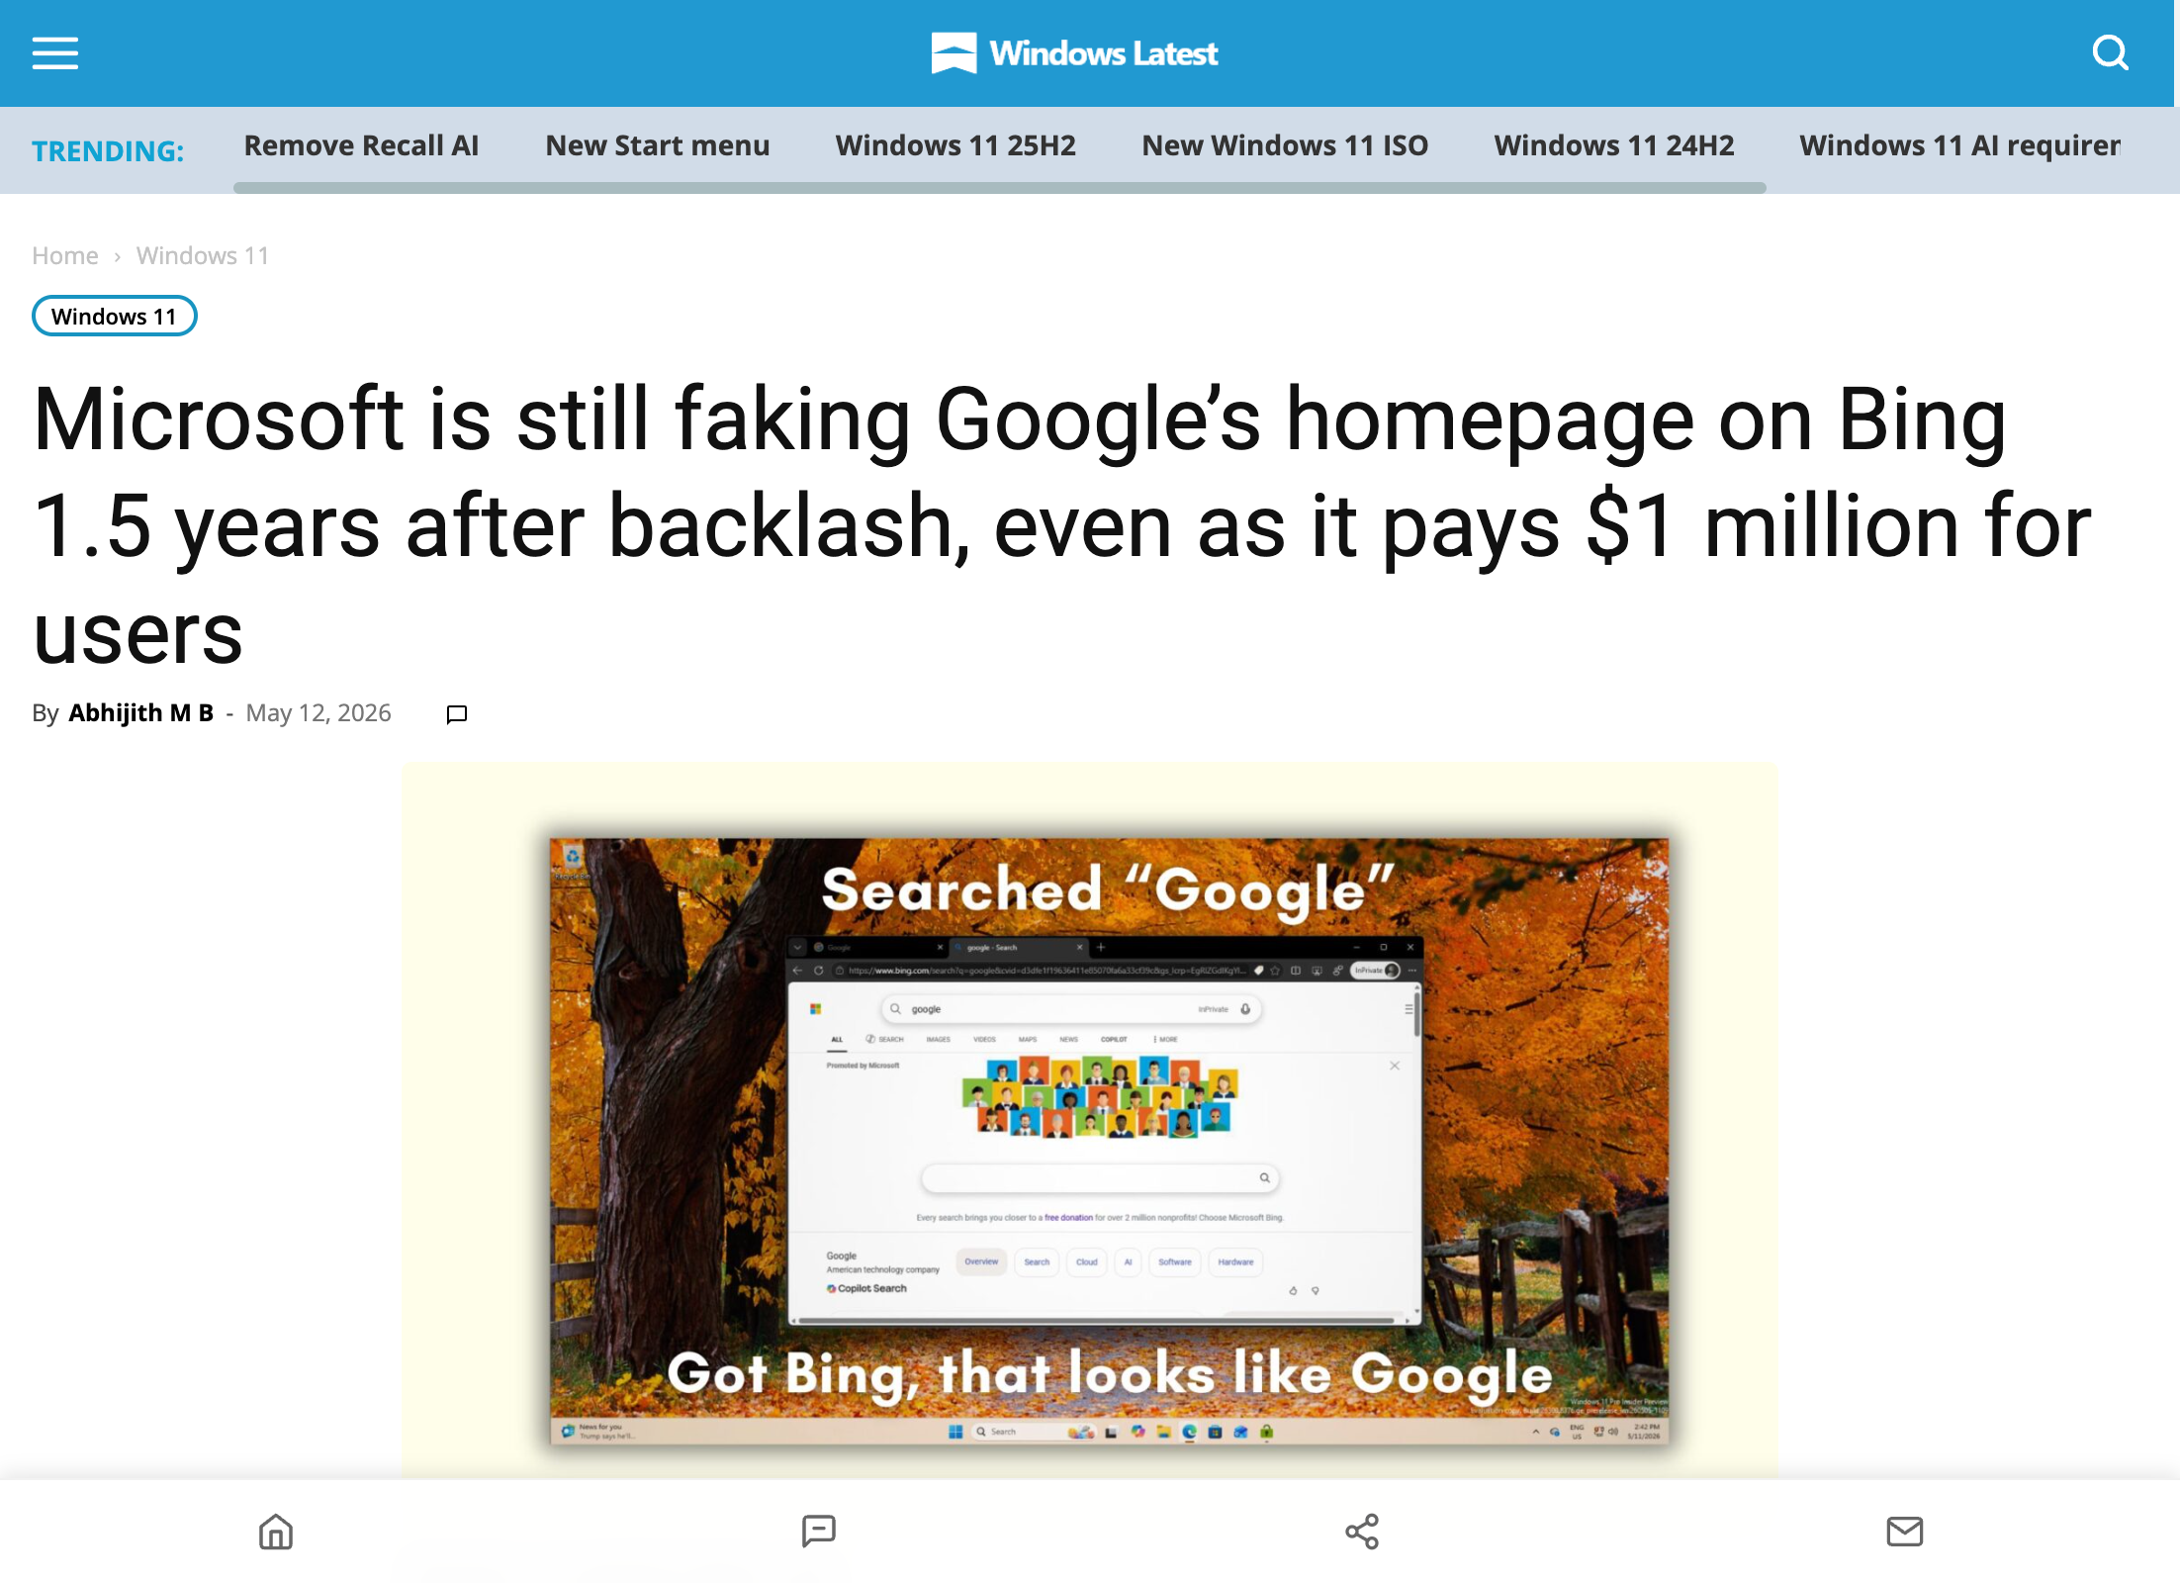Image resolution: width=2180 pixels, height=1583 pixels.
Task: Open Windows 11 24H2 trending link
Action: (x=1614, y=145)
